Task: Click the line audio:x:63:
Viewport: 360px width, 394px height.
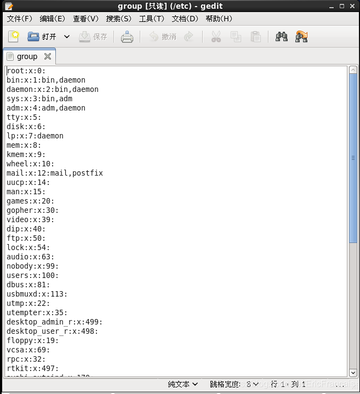Action: pos(31,257)
